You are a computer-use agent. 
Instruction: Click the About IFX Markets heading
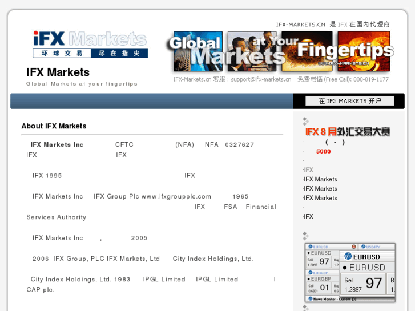point(54,126)
